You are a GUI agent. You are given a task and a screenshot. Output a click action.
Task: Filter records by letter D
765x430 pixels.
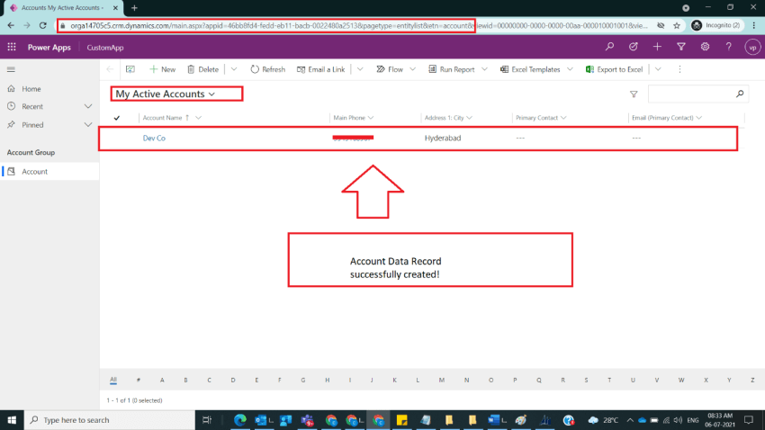click(x=233, y=381)
